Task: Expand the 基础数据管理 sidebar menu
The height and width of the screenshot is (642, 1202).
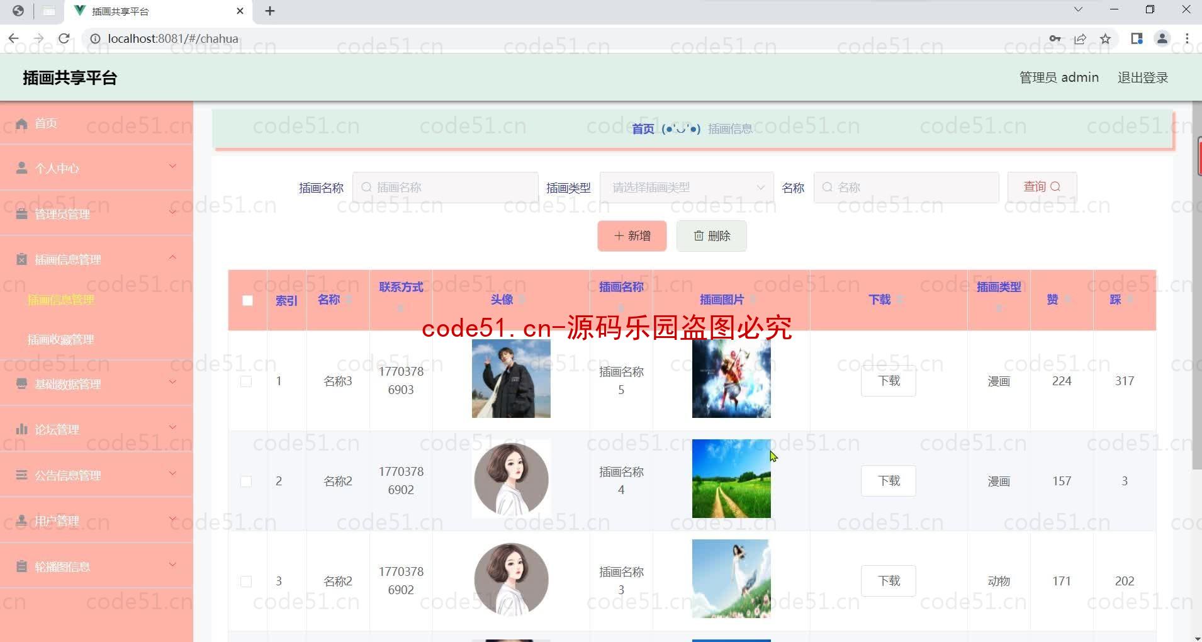Action: pyautogui.click(x=172, y=382)
